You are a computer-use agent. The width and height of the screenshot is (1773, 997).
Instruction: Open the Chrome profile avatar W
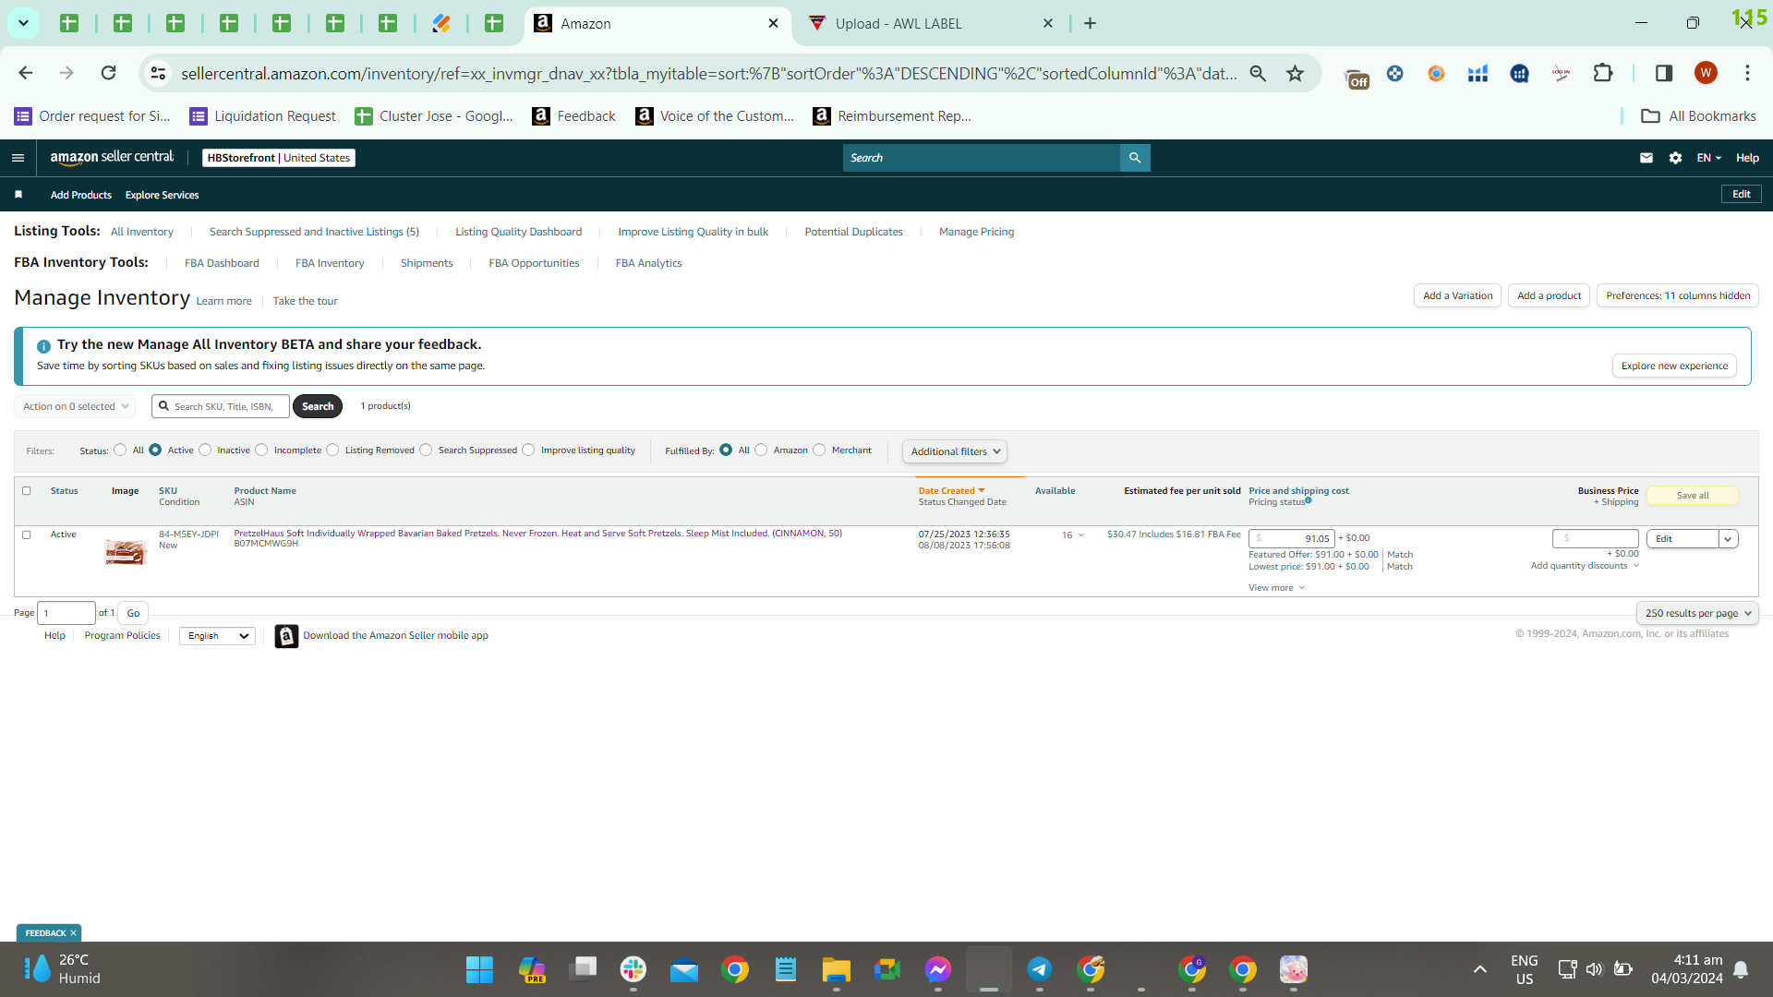point(1706,73)
